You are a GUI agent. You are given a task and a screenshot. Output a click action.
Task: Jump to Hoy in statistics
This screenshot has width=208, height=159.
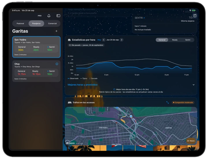(99, 40)
